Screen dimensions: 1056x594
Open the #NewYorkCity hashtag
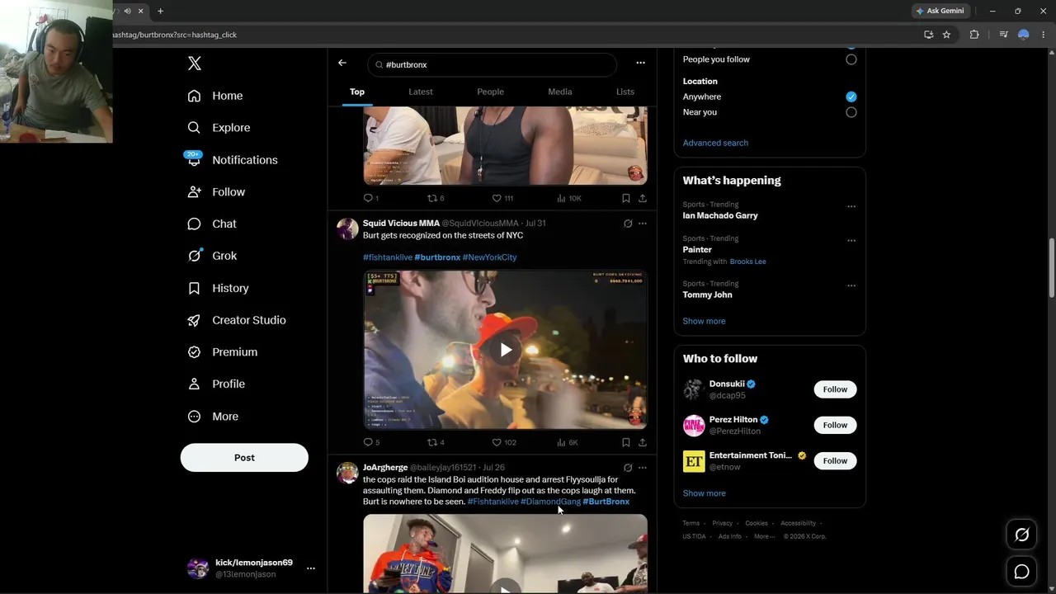tap(489, 257)
